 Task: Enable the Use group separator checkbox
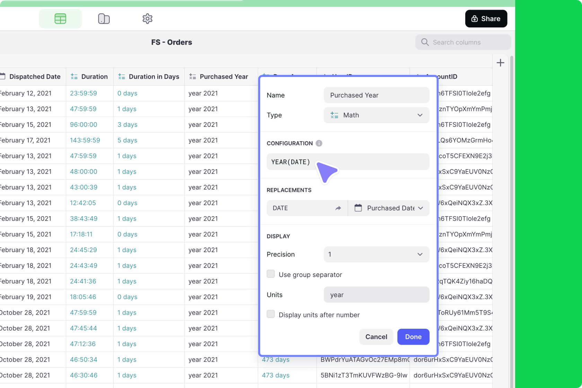[271, 274]
